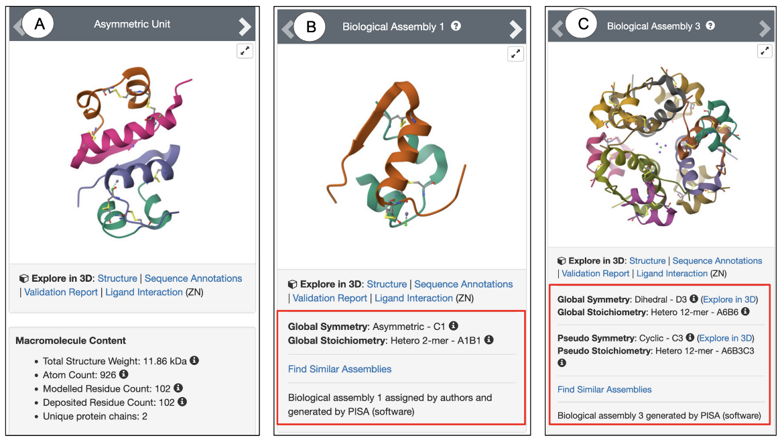Image resolution: width=784 pixels, height=442 pixels.
Task: Open Ligand Interaction link in Assembly 3 panel
Action: [x=672, y=273]
